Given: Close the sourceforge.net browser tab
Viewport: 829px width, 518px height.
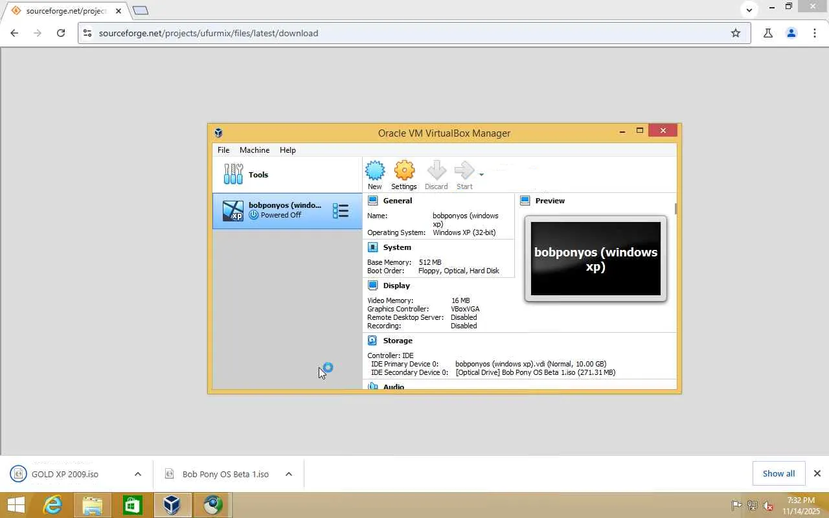Looking at the screenshot, I should (119, 11).
